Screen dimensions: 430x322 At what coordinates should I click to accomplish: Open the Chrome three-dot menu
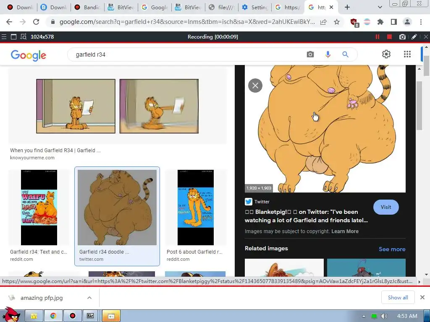pos(421,22)
